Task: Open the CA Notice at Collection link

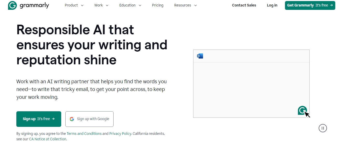Action: (x=47, y=139)
